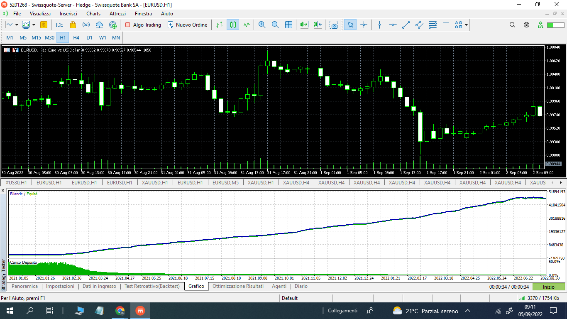This screenshot has height=319, width=567.
Task: Click the connection status 3370 / 1754 Kb
Action: tap(539, 298)
